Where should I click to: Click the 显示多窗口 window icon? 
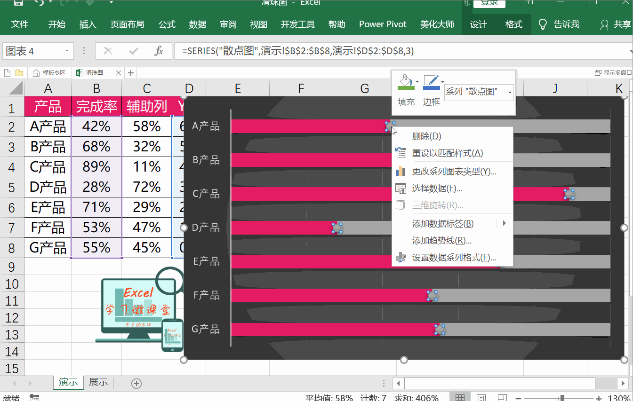point(598,73)
